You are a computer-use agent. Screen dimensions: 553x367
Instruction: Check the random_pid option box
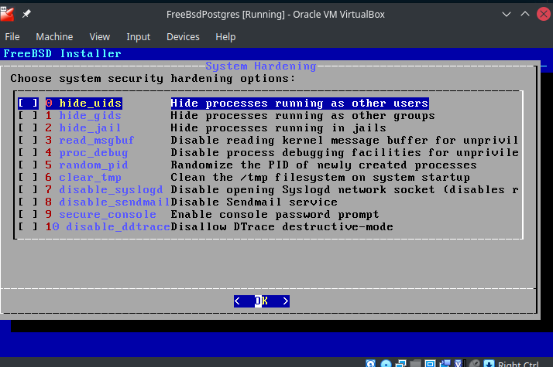coord(28,165)
